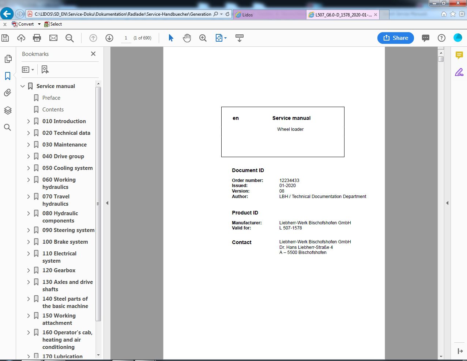Expand the right pane triangle handle
Screen dimensions: 467x361
coord(447,203)
